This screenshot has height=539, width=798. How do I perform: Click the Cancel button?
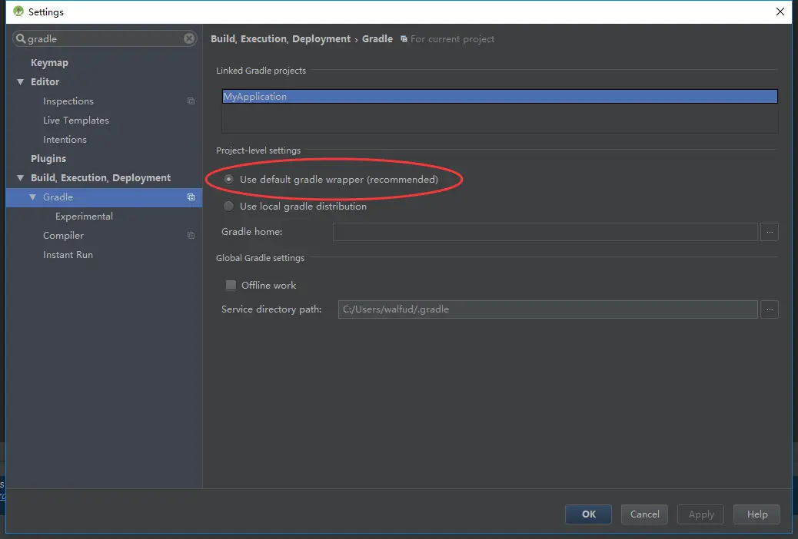[x=644, y=514]
